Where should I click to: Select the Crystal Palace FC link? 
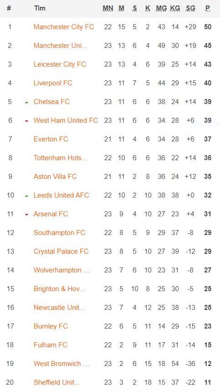coord(61,251)
